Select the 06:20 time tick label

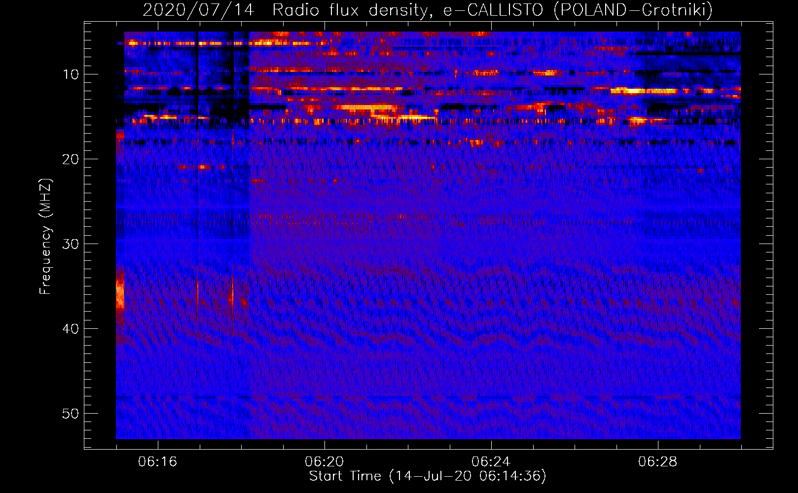pyautogui.click(x=324, y=462)
